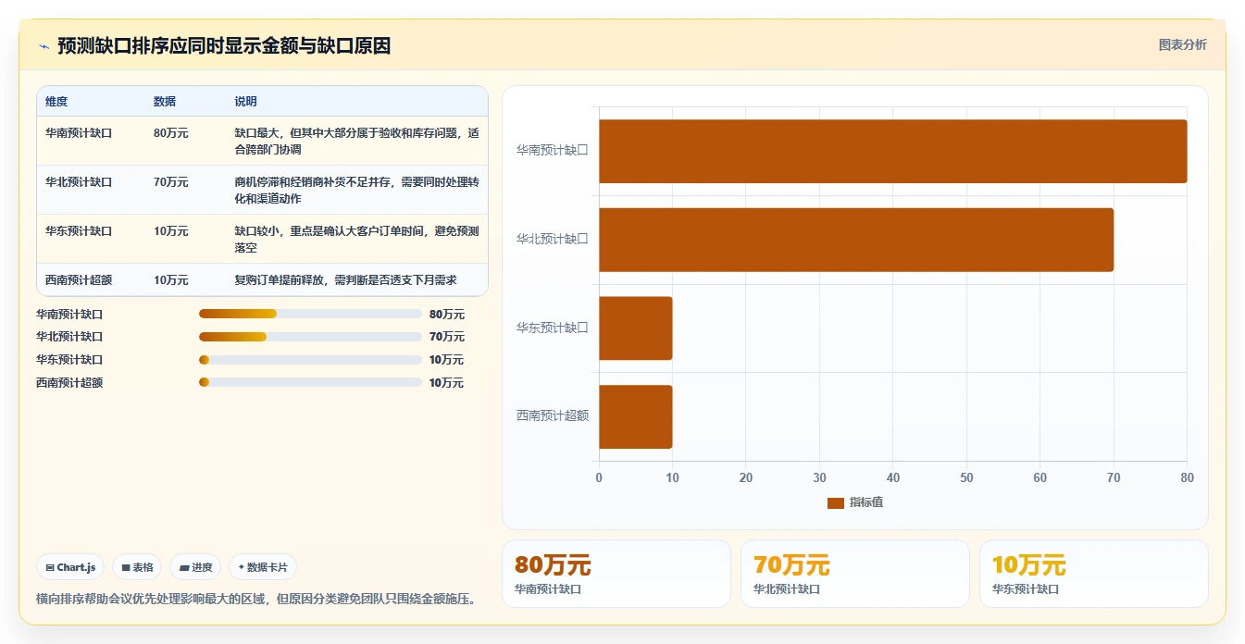Click the 西南预计超额 progress bar
This screenshot has height=644, width=1245.
[x=310, y=383]
